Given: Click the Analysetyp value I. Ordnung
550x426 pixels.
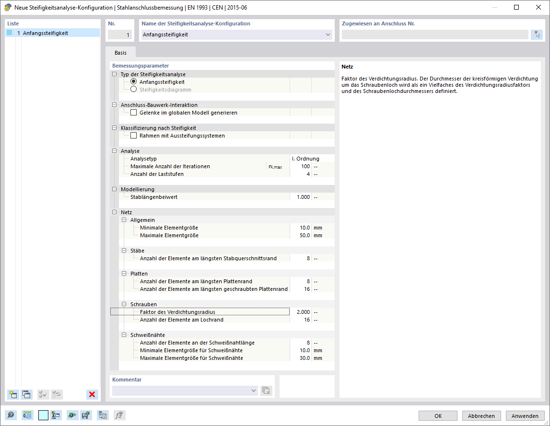Looking at the screenshot, I should tap(305, 159).
